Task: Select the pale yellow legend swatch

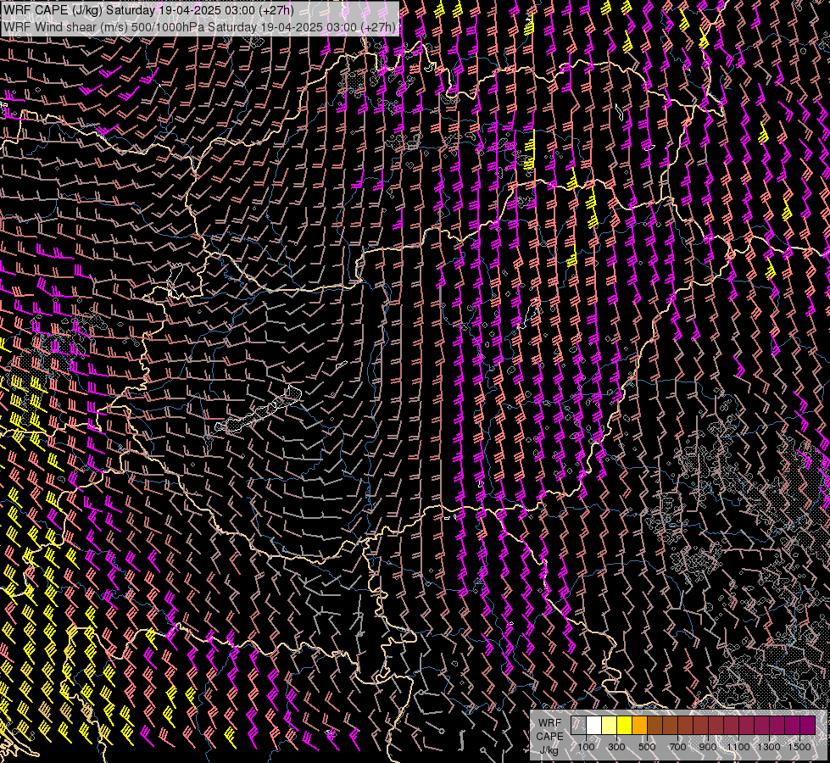Action: 610,726
